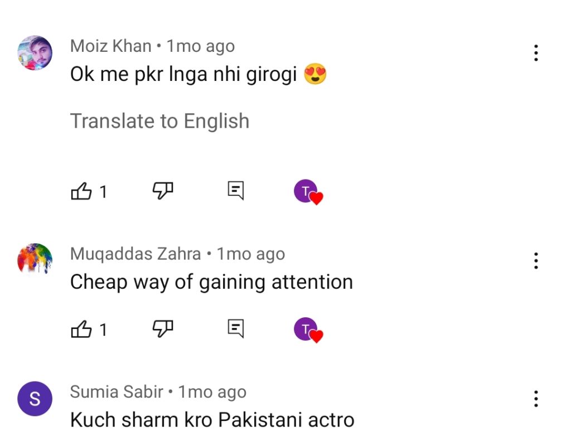
Task: Open options menu for Muqaddas Zahra's comment
Action: [x=536, y=261]
